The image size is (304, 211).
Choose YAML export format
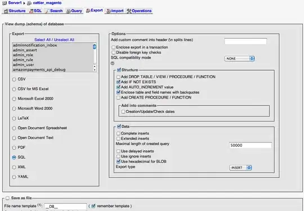pyautogui.click(x=14, y=177)
